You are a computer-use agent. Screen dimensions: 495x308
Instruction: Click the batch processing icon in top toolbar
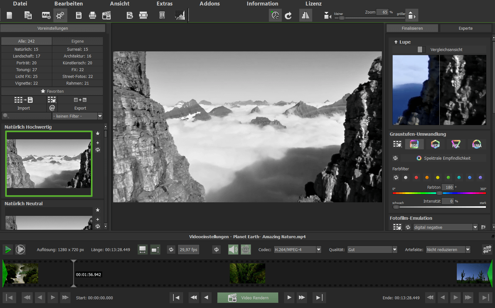click(x=28, y=15)
